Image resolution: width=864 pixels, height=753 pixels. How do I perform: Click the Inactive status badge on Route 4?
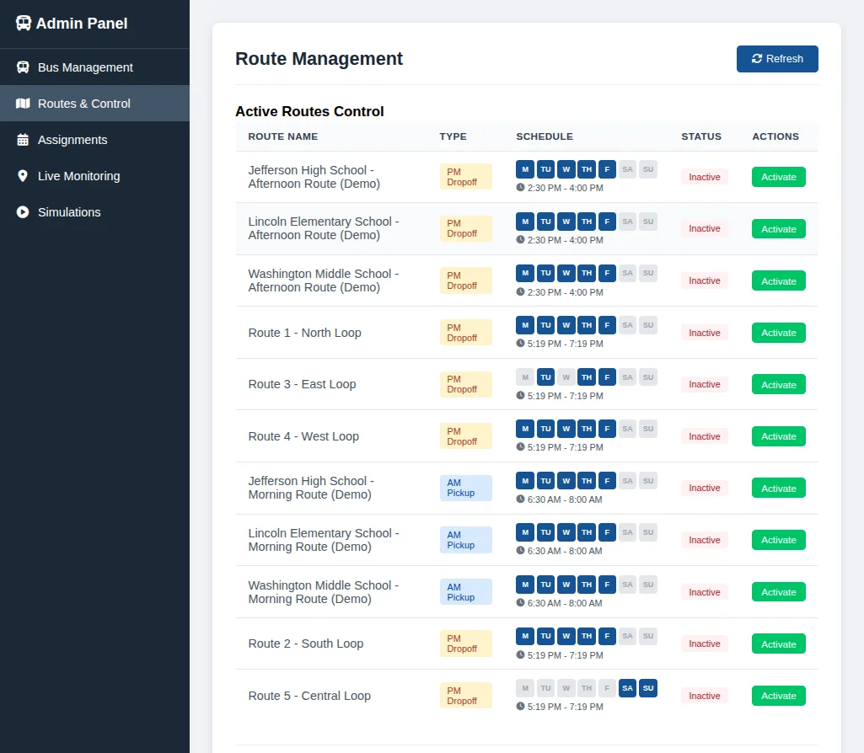pos(704,435)
